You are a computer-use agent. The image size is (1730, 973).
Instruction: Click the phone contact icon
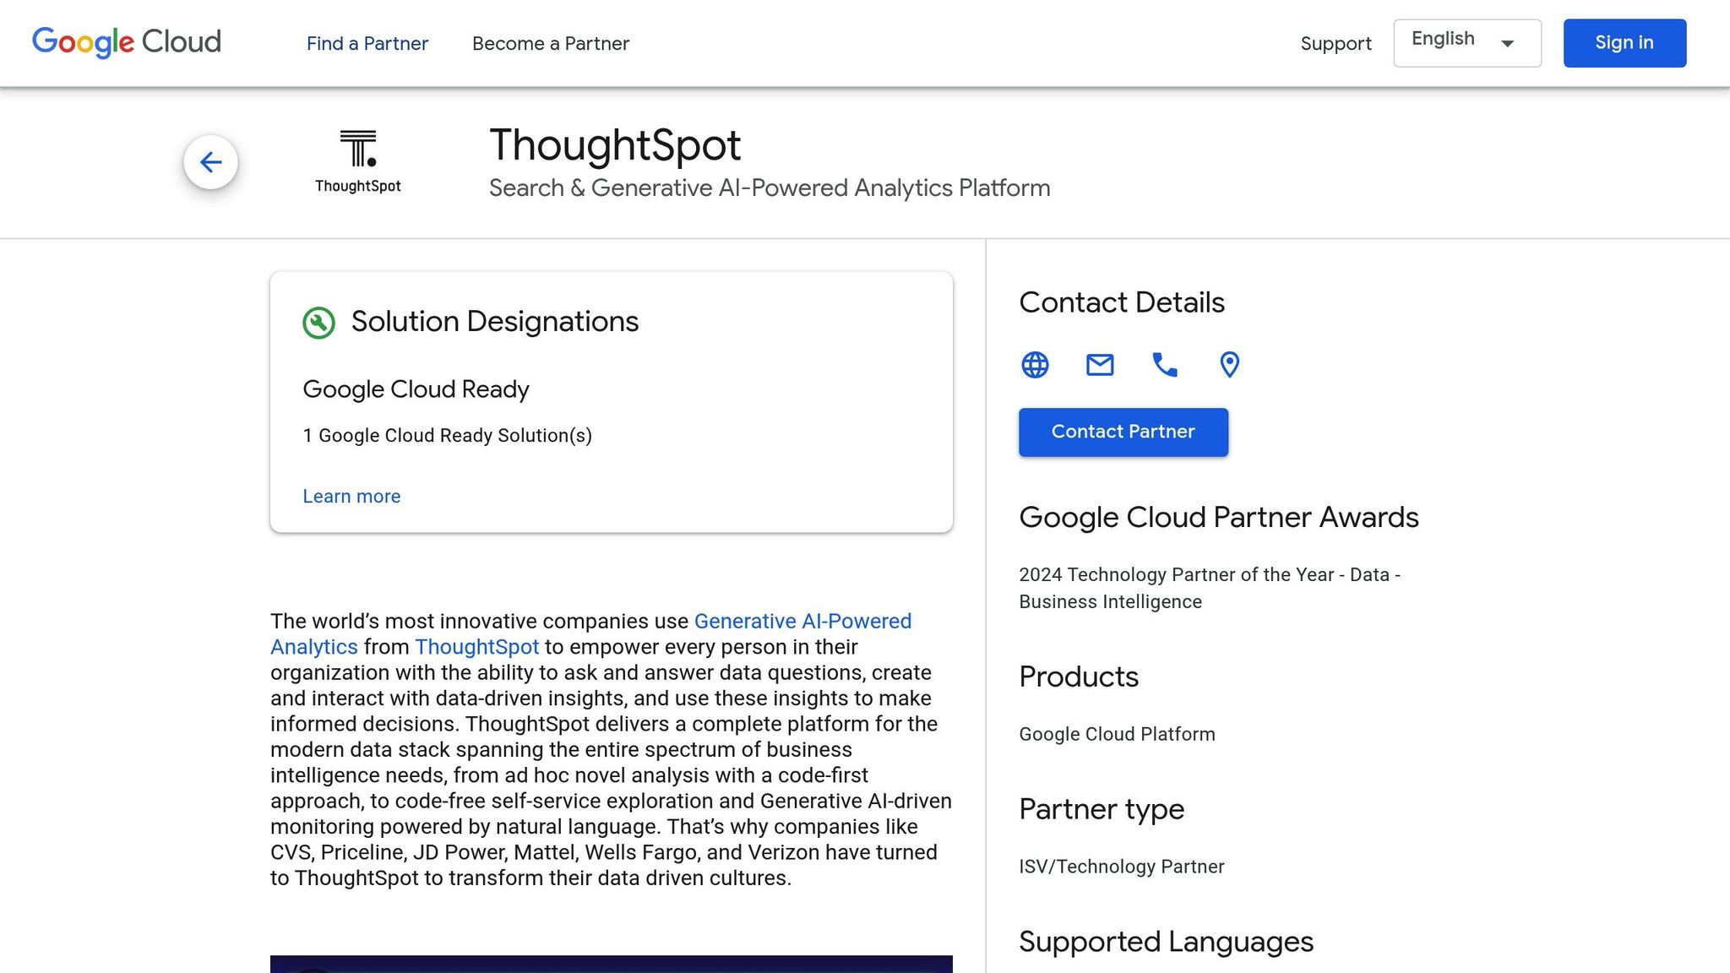pos(1164,365)
